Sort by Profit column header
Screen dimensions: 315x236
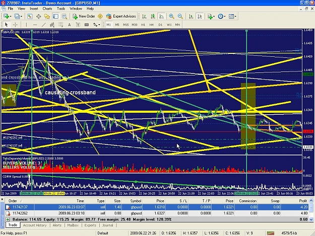tap(295, 201)
